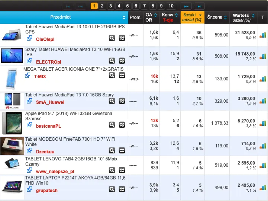Go to page 2
Screen dimensions: 268x201
click(x=102, y=6)
